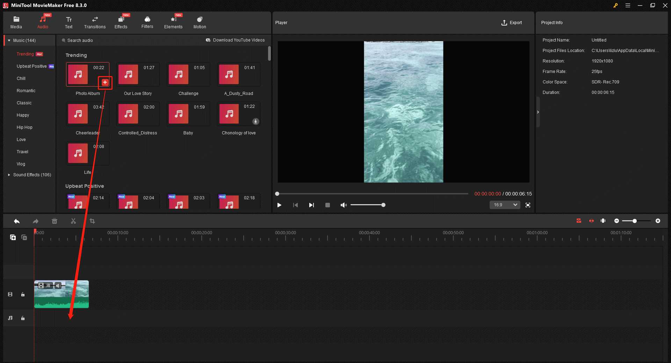671x363 pixels.
Task: Click the 00:00:30:00 timeline ruler mark
Action: [286, 233]
